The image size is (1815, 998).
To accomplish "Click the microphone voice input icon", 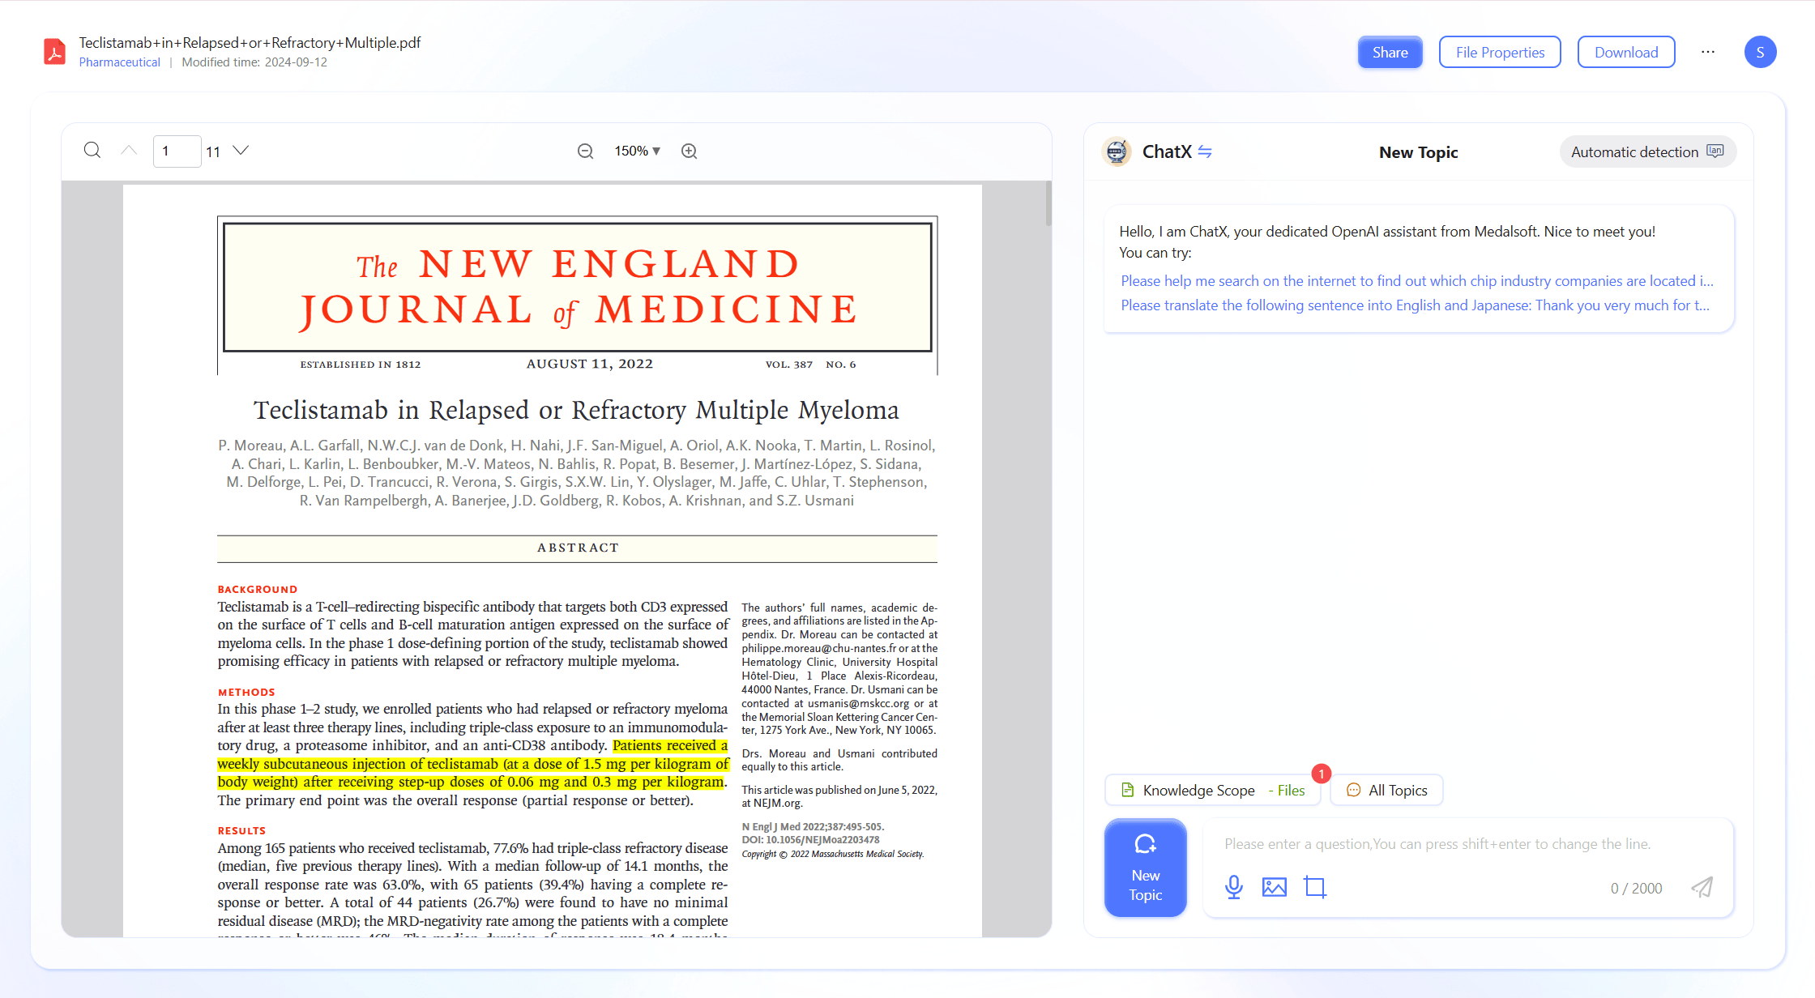I will 1233,887.
